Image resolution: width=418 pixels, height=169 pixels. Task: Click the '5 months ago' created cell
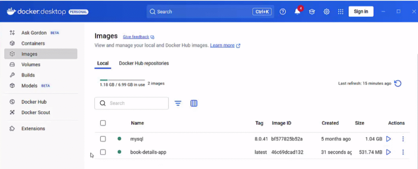[x=336, y=139]
